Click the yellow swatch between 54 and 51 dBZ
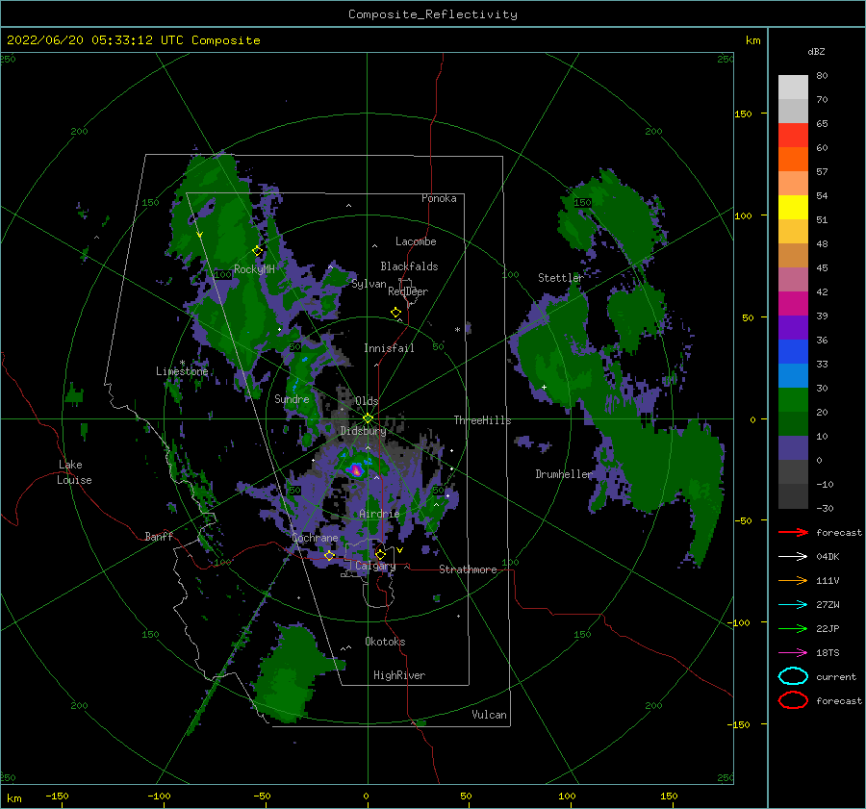866x809 pixels. [x=793, y=207]
